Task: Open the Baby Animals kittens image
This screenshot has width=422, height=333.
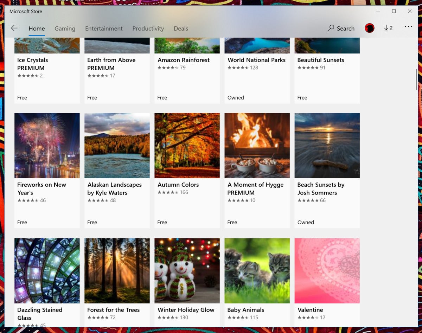Action: [257, 271]
